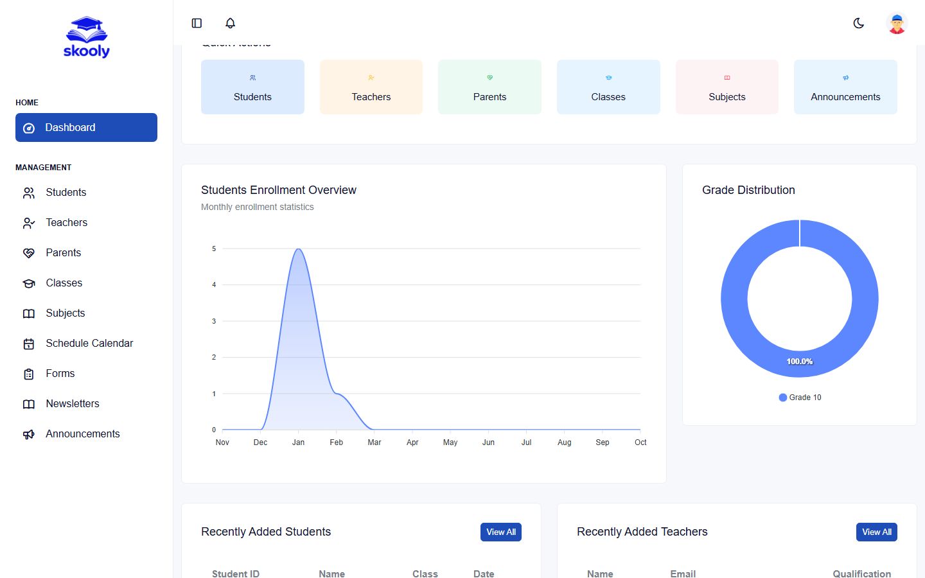Image resolution: width=925 pixels, height=578 pixels.
Task: Open Dashboard in the sidebar
Action: click(x=86, y=127)
